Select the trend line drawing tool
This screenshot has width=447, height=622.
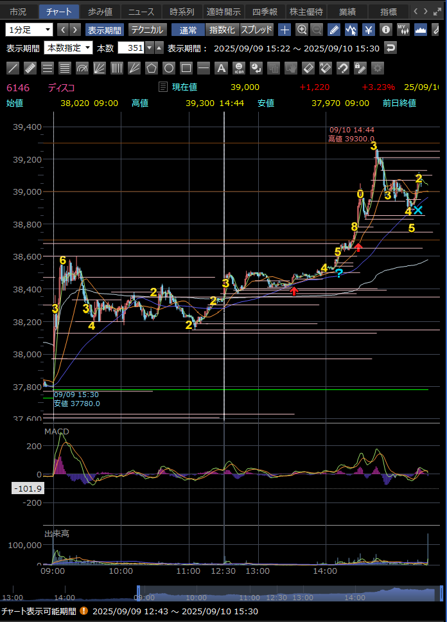coord(13,68)
